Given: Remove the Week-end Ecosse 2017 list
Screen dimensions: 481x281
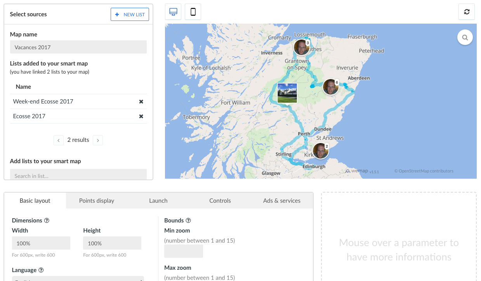Looking at the screenshot, I should click(x=141, y=101).
